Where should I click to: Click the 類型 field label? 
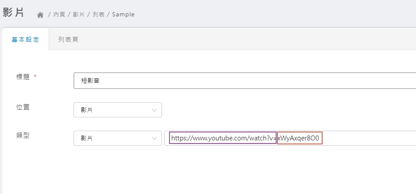23,136
